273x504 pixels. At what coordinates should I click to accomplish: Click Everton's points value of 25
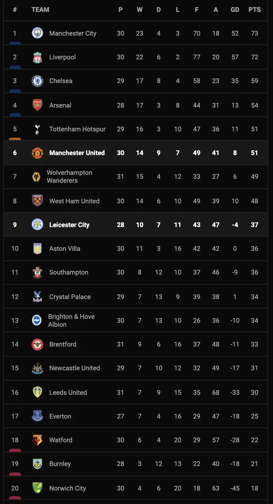coord(254,416)
